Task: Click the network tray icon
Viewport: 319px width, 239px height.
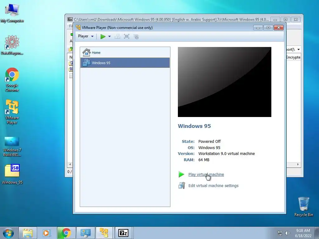Action: pyautogui.click(x=280, y=233)
